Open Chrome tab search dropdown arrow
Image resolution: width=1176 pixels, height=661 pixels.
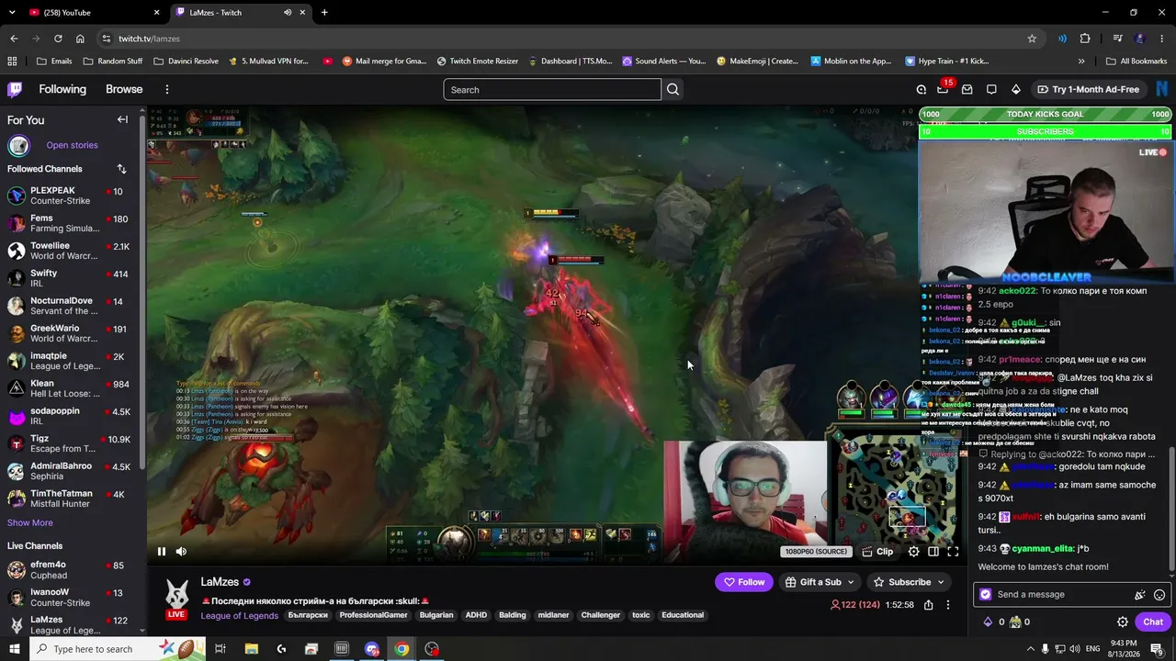pos(12,13)
